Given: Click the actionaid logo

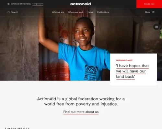Looking at the screenshot, I should coord(81,4).
